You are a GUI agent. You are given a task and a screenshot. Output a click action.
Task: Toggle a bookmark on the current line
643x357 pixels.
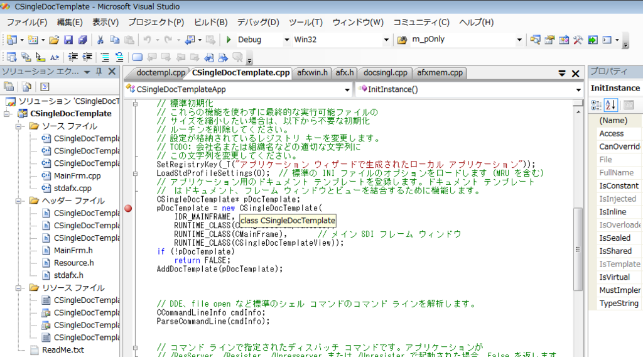coord(138,57)
